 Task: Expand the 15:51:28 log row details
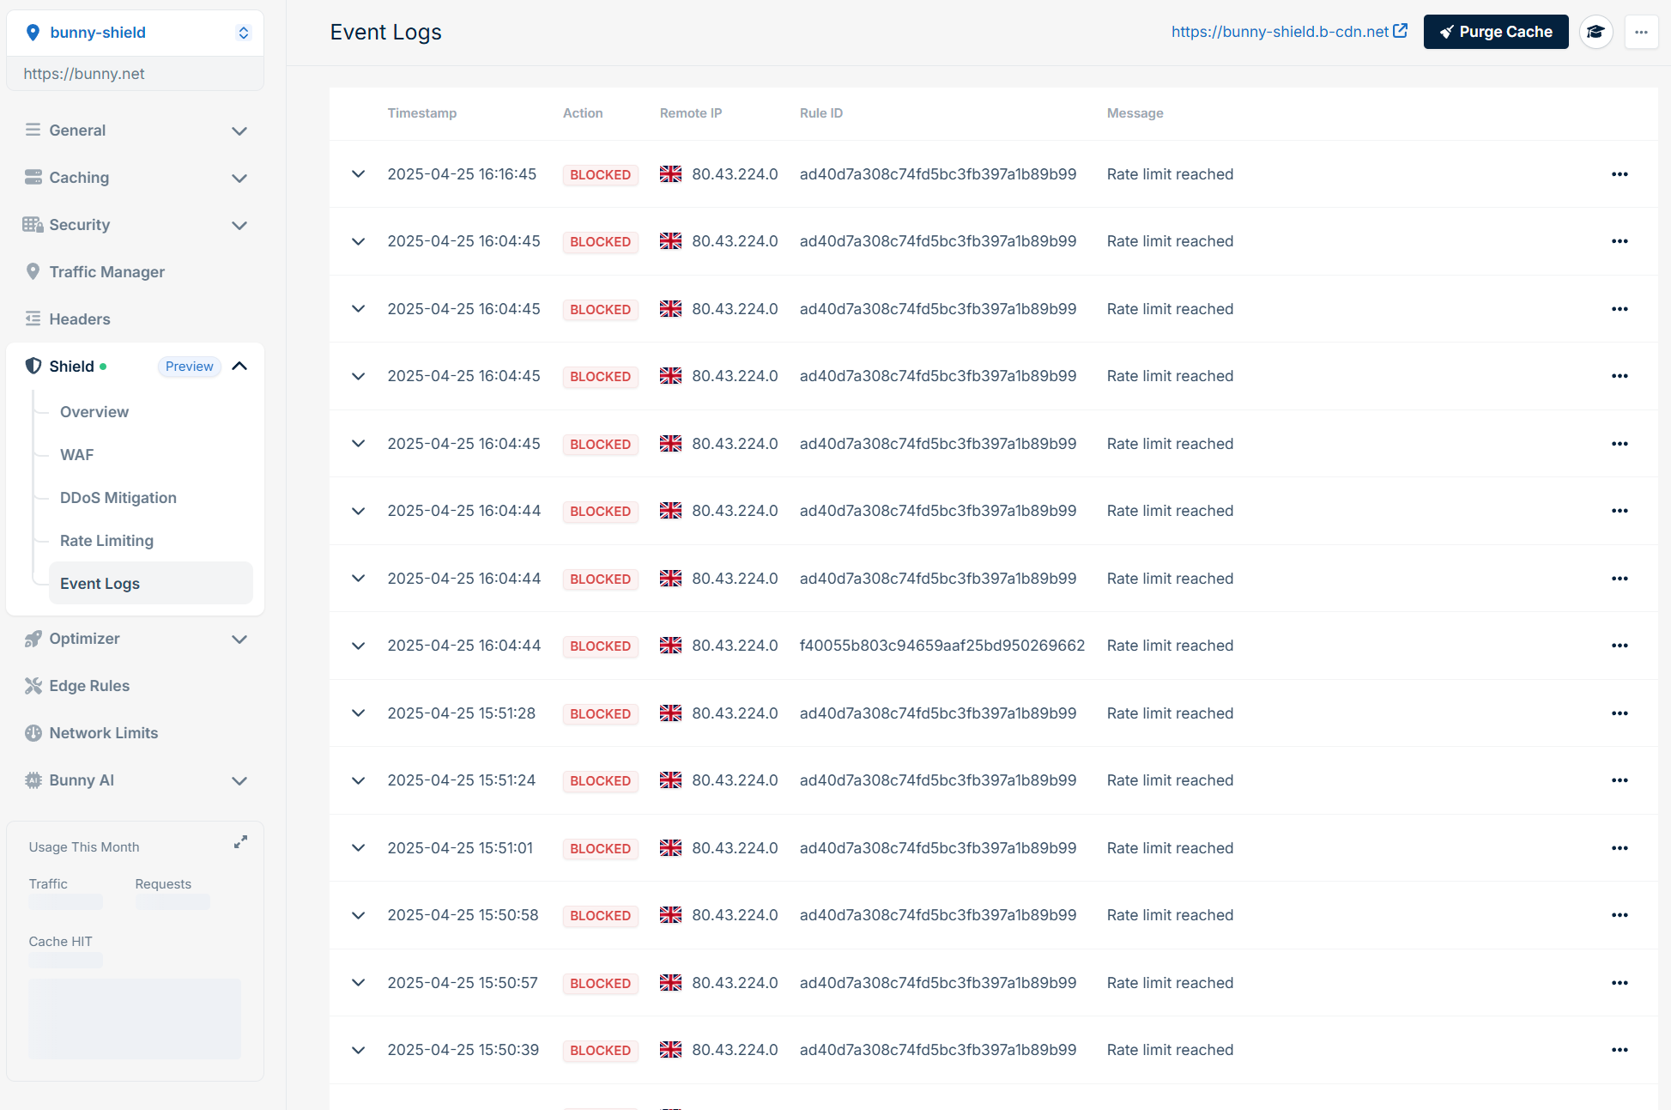coord(359,713)
